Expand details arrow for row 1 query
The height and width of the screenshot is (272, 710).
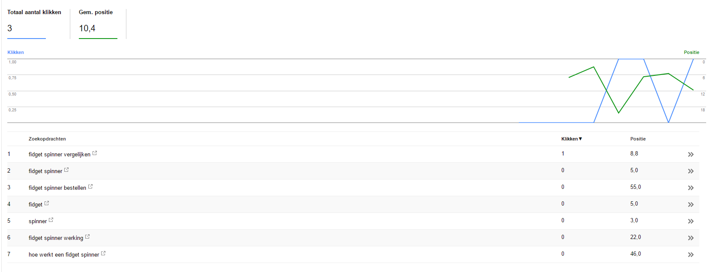pyautogui.click(x=690, y=154)
